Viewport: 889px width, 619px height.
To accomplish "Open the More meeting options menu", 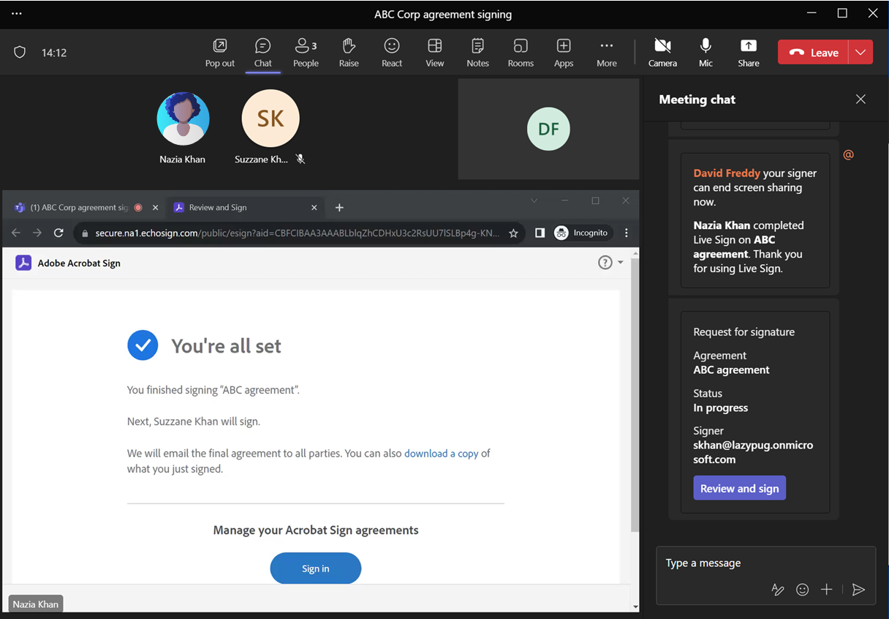I will (x=606, y=51).
